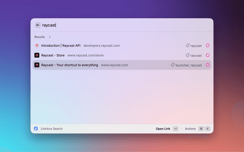Select Raycast - Your shortcut to everything result

[x=122, y=65]
